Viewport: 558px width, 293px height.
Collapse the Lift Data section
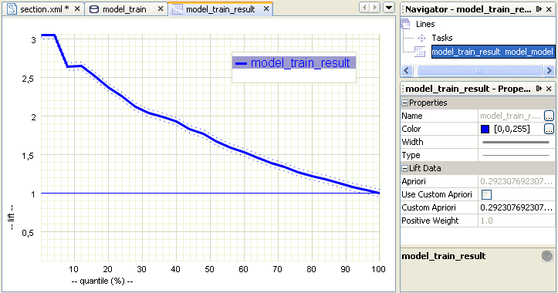pos(404,168)
